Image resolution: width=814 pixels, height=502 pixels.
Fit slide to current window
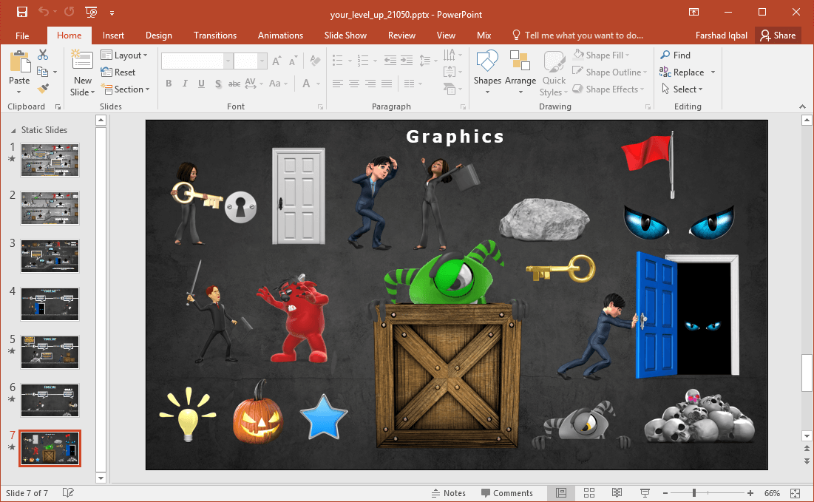click(x=795, y=493)
